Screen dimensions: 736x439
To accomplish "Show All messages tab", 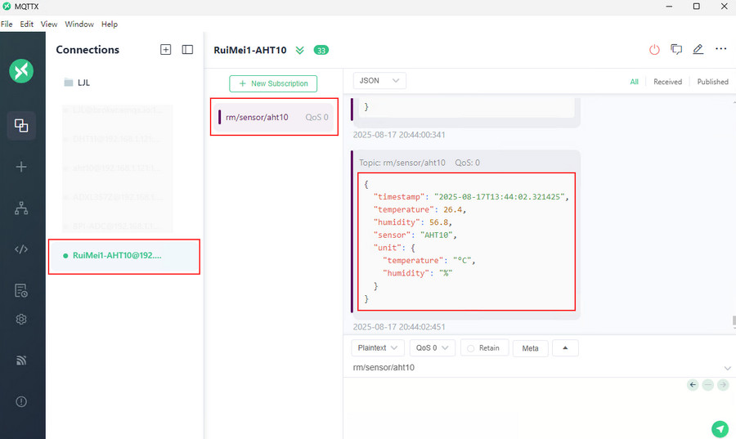I will point(634,82).
